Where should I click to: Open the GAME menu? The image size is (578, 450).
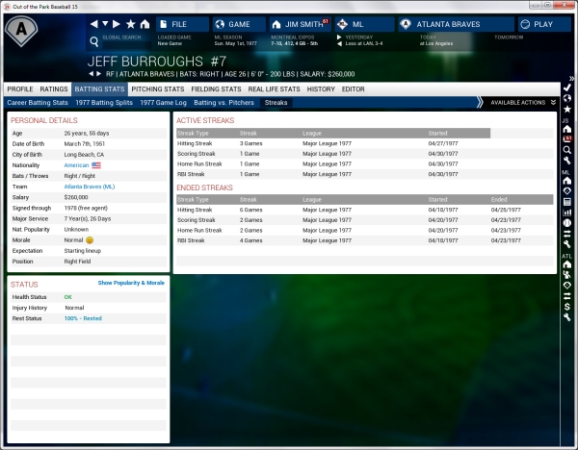click(x=239, y=24)
